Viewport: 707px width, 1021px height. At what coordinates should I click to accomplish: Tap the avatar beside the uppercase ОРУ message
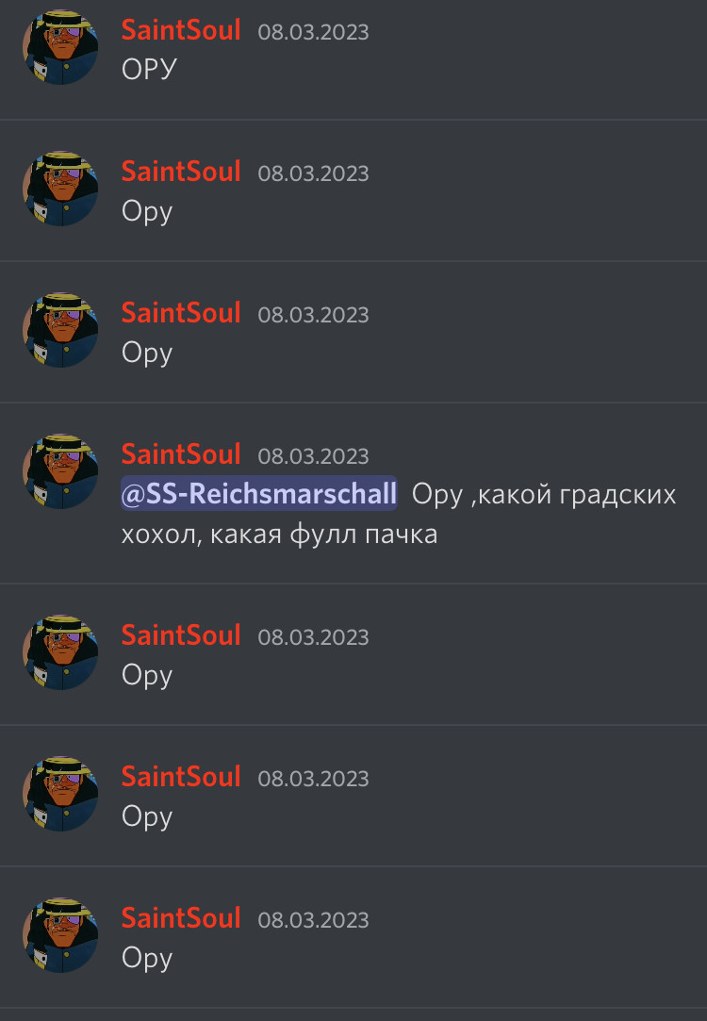pyautogui.click(x=60, y=47)
